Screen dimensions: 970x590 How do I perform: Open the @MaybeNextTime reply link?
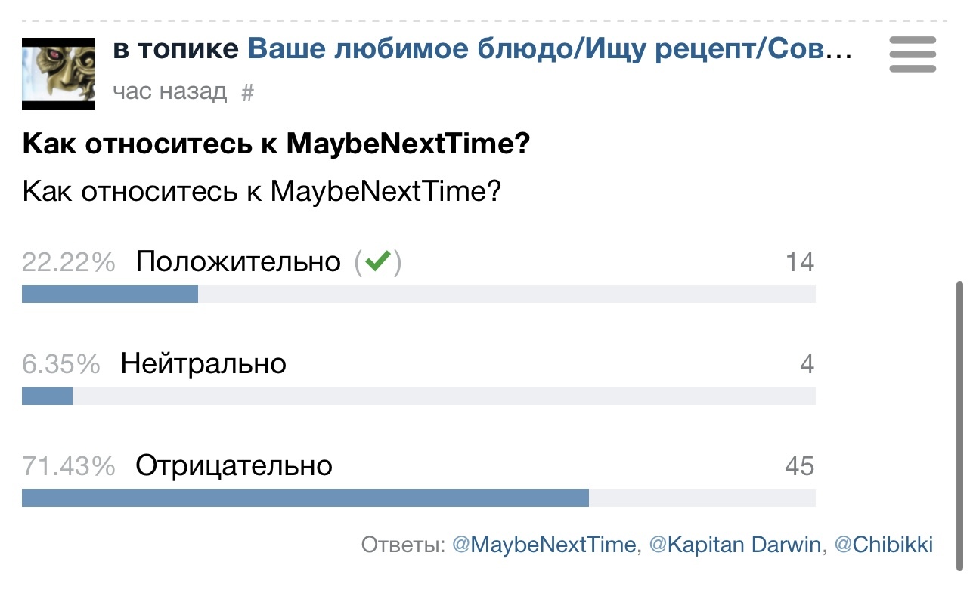544,545
